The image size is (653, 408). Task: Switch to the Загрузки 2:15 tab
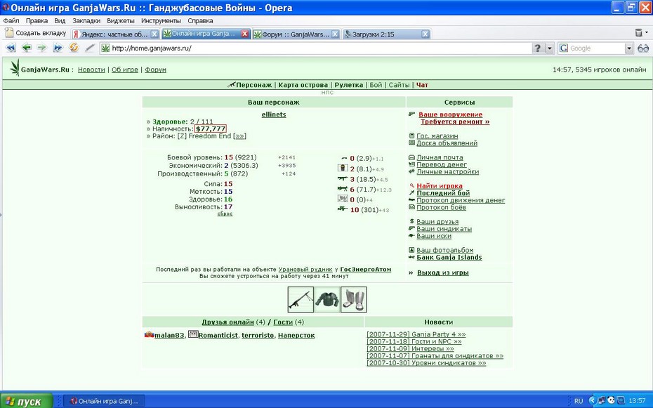coord(386,34)
